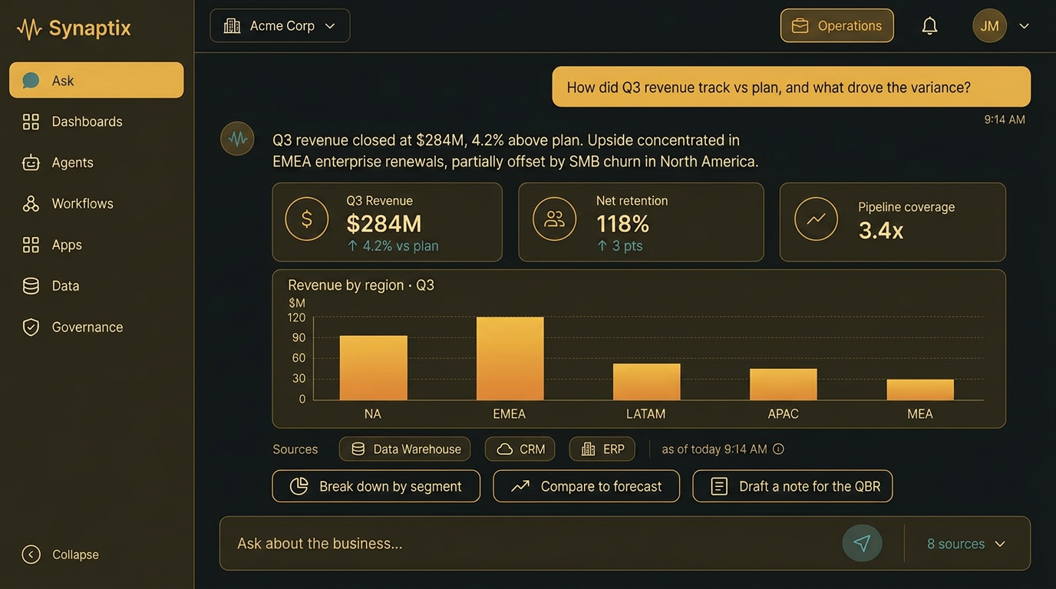Click the Synaptix waveform logo icon

point(29,29)
